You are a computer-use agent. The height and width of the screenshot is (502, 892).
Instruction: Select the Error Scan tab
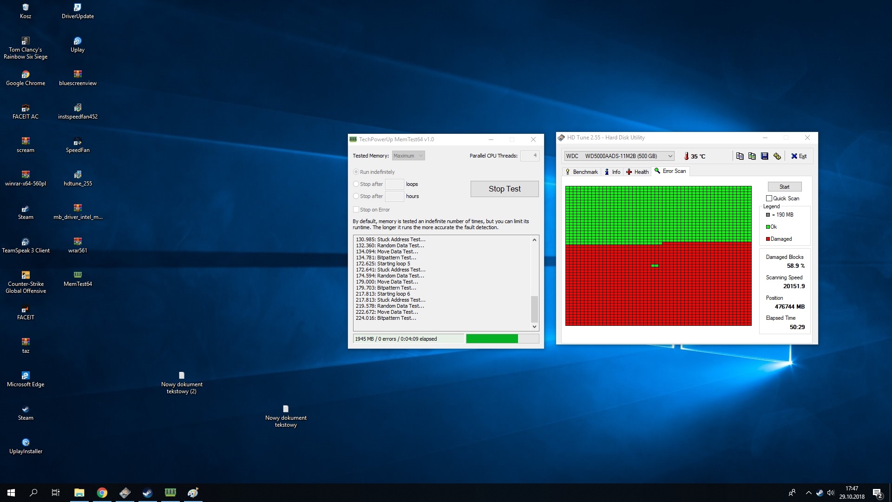(670, 171)
